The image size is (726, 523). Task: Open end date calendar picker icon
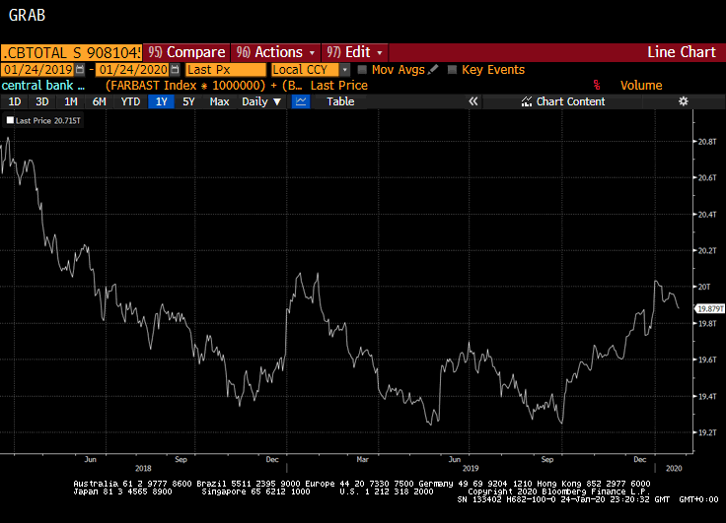tap(175, 70)
